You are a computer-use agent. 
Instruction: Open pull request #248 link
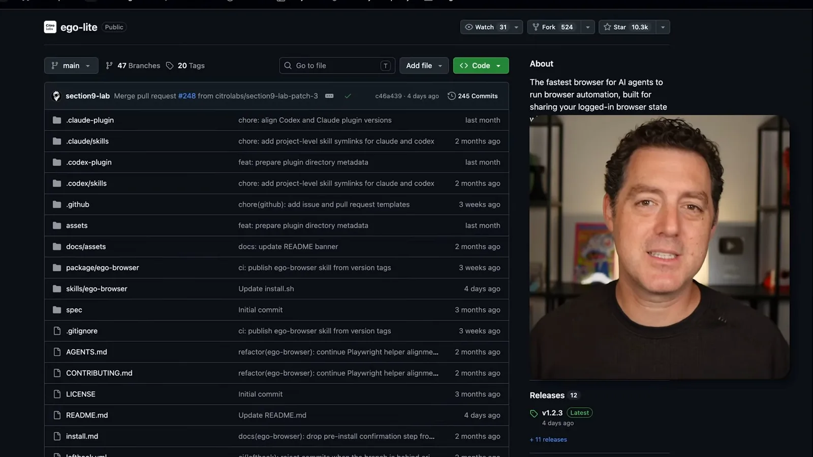186,96
